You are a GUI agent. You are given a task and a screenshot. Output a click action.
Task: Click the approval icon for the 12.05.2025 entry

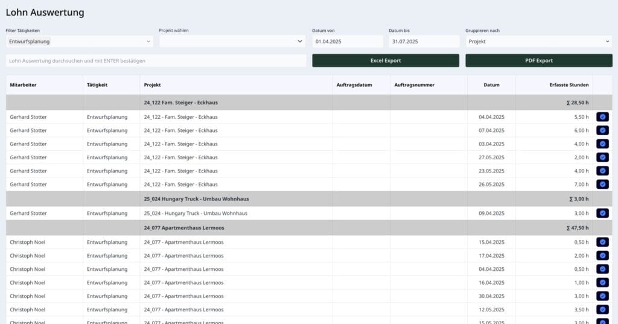(x=602, y=310)
